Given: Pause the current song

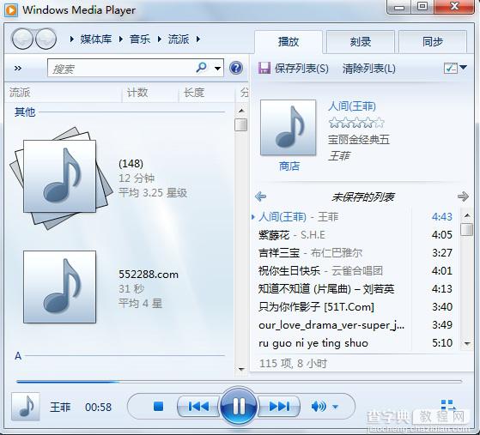Looking at the screenshot, I should (239, 406).
